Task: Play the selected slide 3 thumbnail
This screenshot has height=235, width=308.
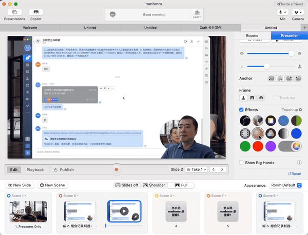Action: [124, 211]
